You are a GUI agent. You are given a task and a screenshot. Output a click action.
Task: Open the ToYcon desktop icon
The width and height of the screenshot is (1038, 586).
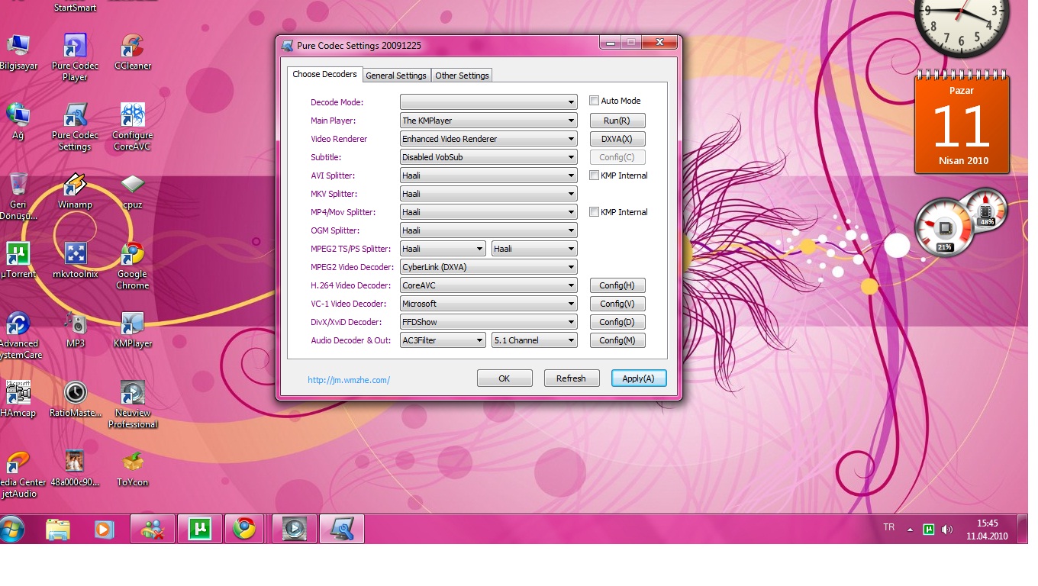click(x=133, y=468)
